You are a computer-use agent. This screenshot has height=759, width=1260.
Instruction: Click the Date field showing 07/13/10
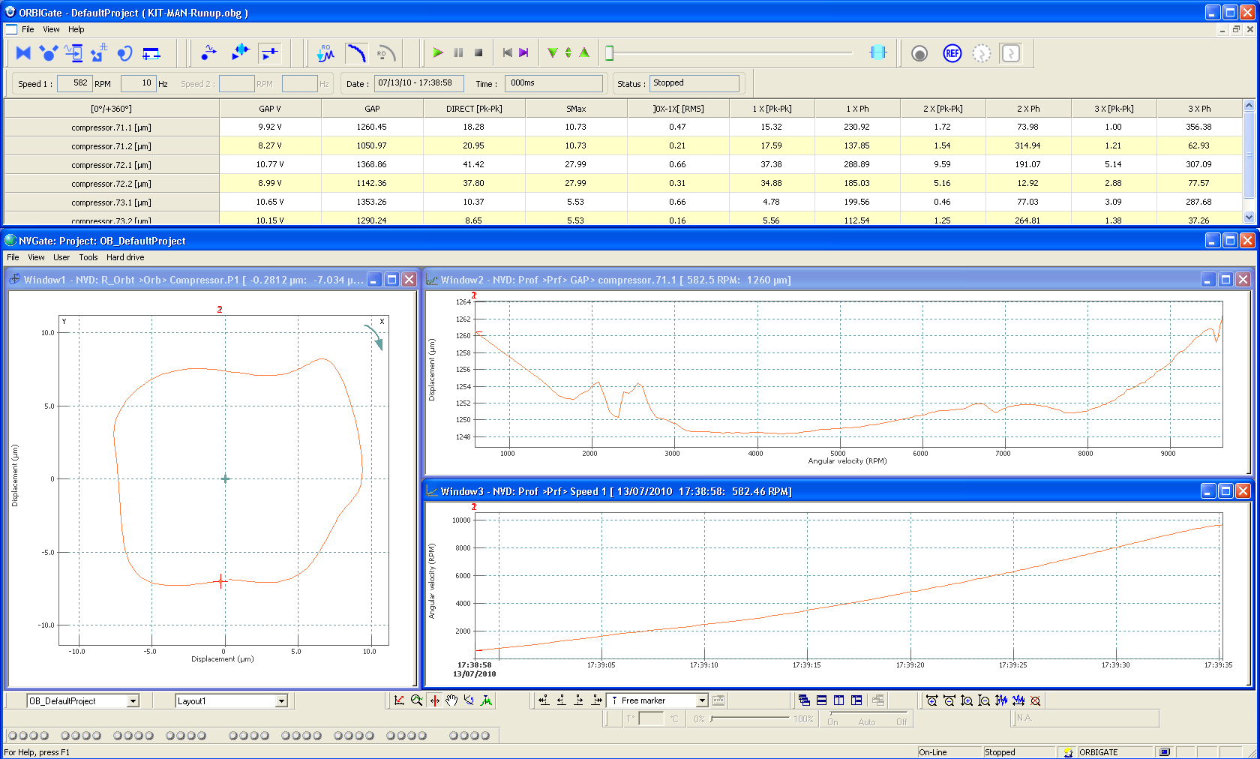[419, 83]
